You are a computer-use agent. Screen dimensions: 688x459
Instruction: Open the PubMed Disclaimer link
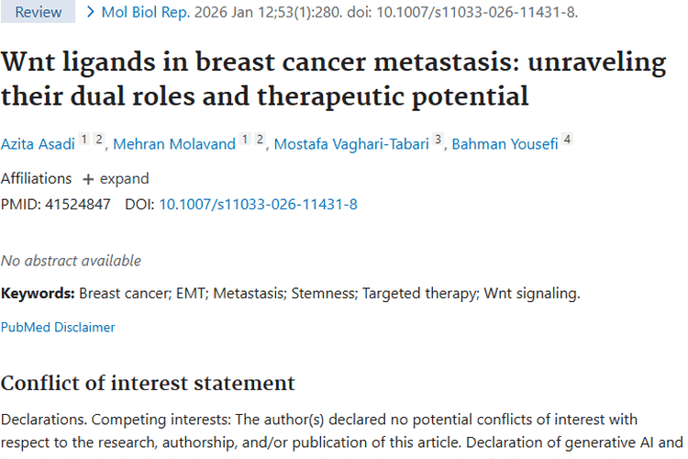58,327
